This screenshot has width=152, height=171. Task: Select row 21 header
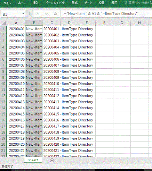pos(3,151)
